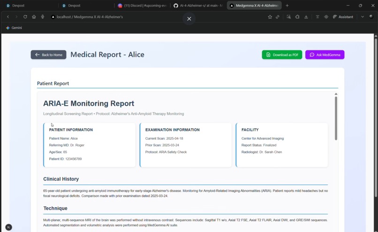Open the Ask MedGemma chat button
This screenshot has width=378, height=232.
[x=325, y=55]
